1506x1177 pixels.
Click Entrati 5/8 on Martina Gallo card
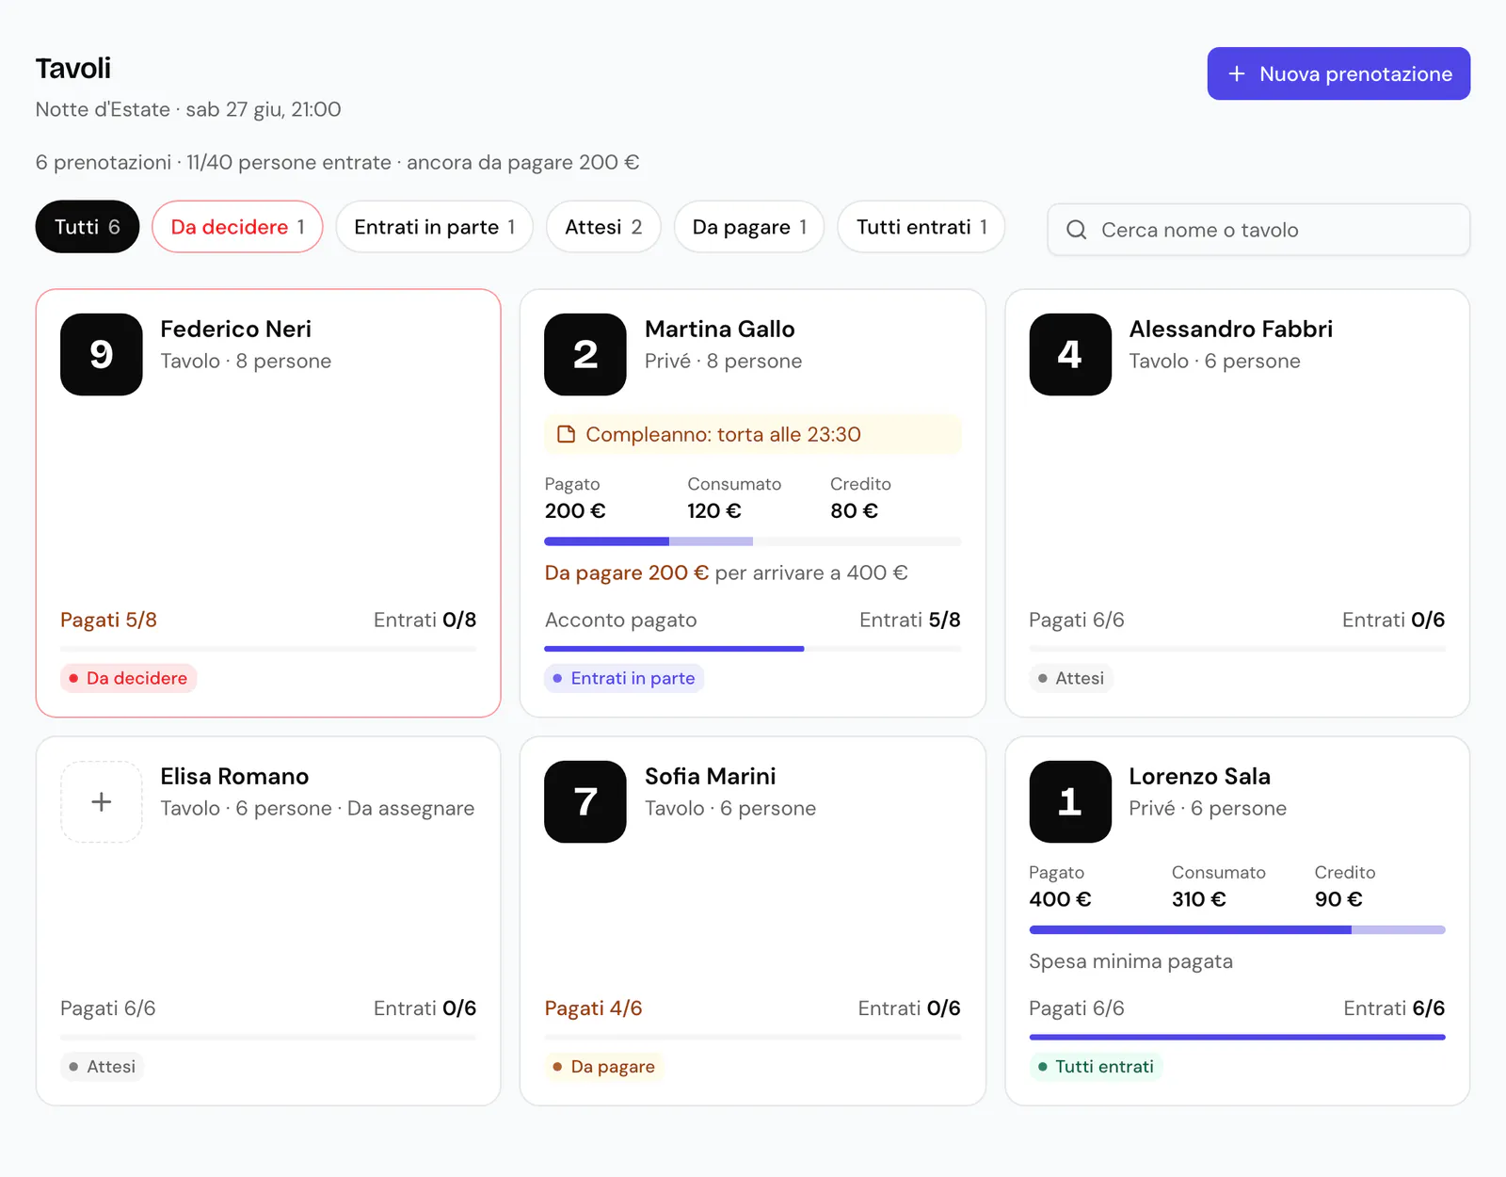[x=910, y=620]
